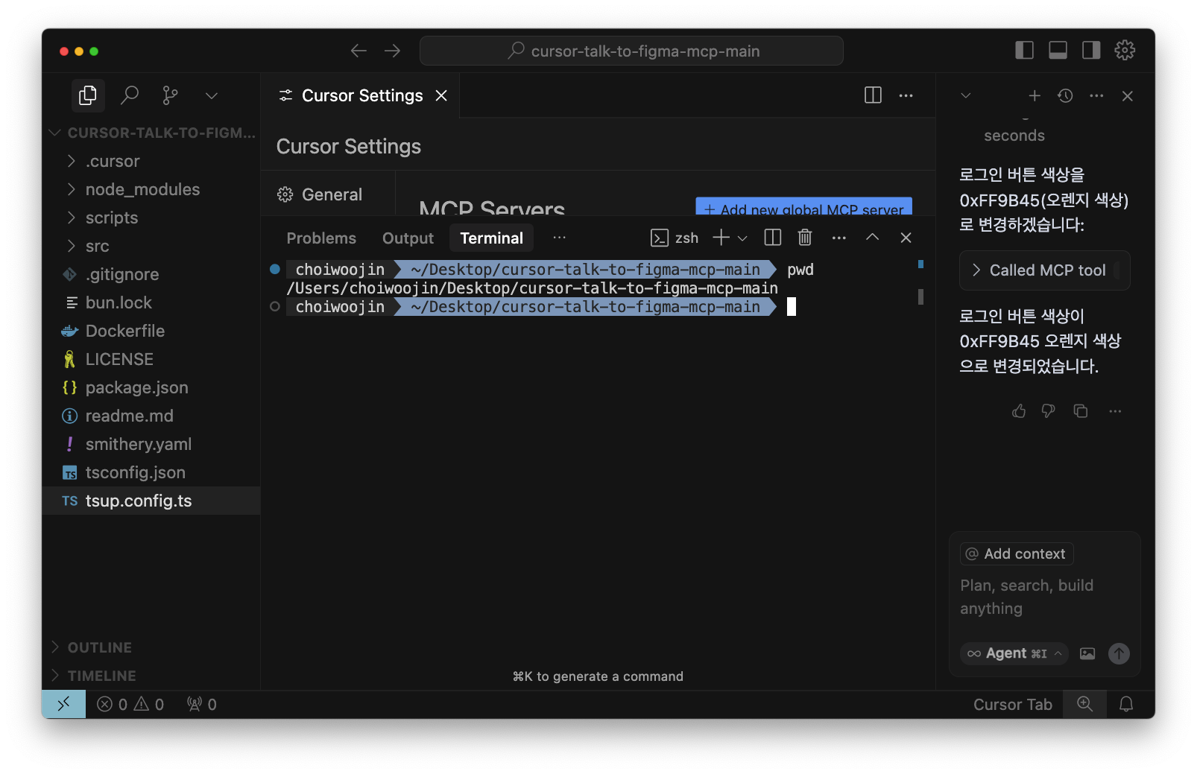This screenshot has width=1197, height=774.
Task: Open terminal panel more actions
Action: tap(839, 238)
